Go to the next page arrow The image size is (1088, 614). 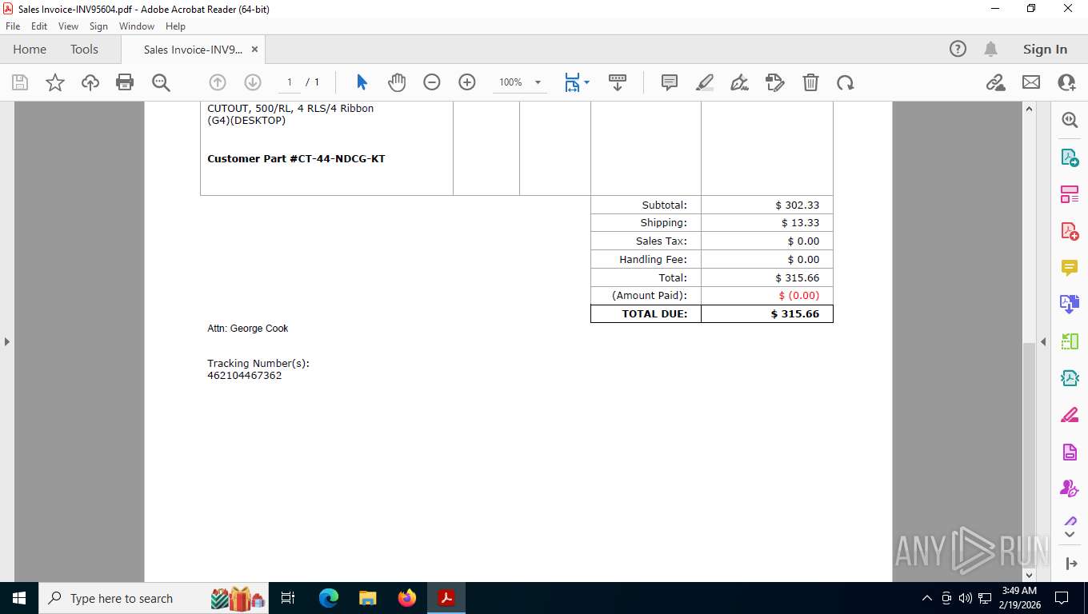pyautogui.click(x=253, y=82)
